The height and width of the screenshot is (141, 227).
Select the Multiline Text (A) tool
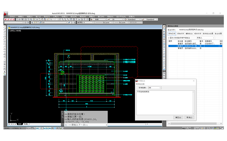(5, 72)
